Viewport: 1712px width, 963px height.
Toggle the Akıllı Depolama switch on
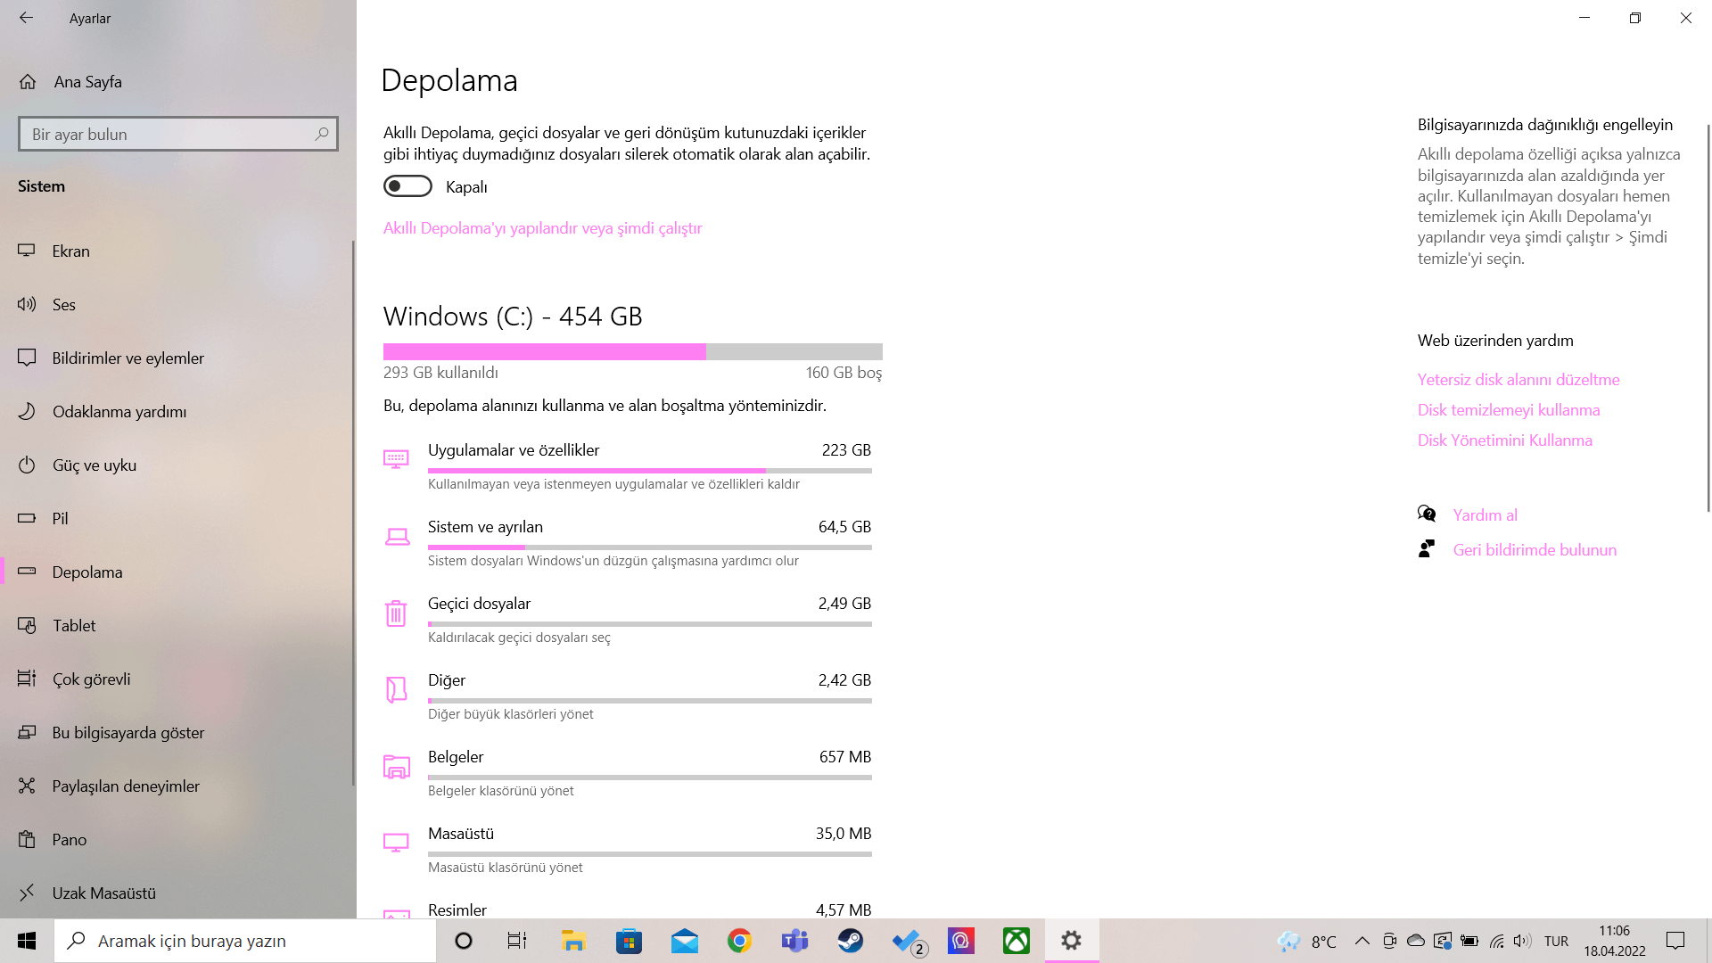(407, 186)
